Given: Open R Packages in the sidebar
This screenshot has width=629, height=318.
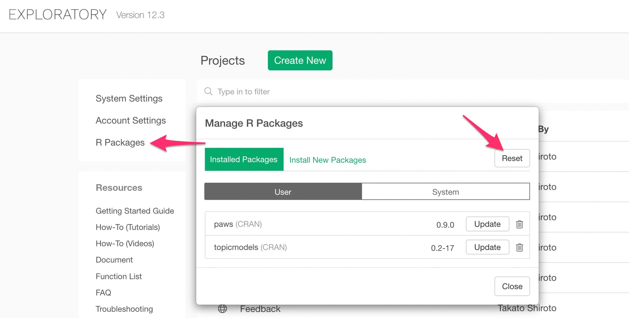Looking at the screenshot, I should pyautogui.click(x=120, y=142).
